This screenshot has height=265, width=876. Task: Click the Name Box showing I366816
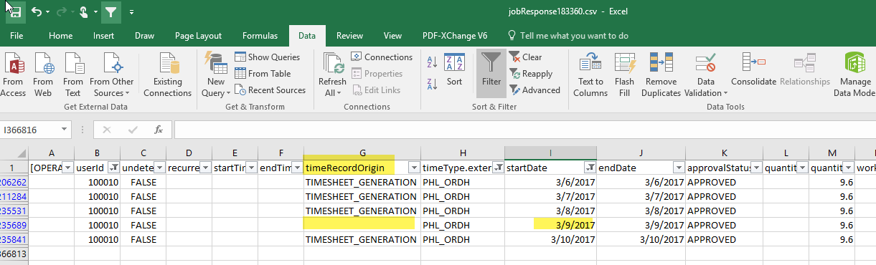(29, 130)
